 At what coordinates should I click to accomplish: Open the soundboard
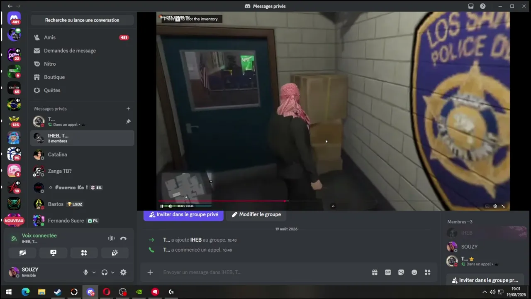click(115, 253)
